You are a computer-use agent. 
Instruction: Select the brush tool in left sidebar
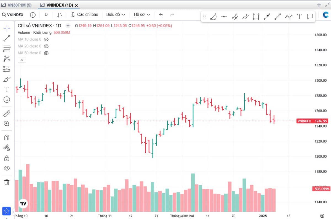pos(7,79)
